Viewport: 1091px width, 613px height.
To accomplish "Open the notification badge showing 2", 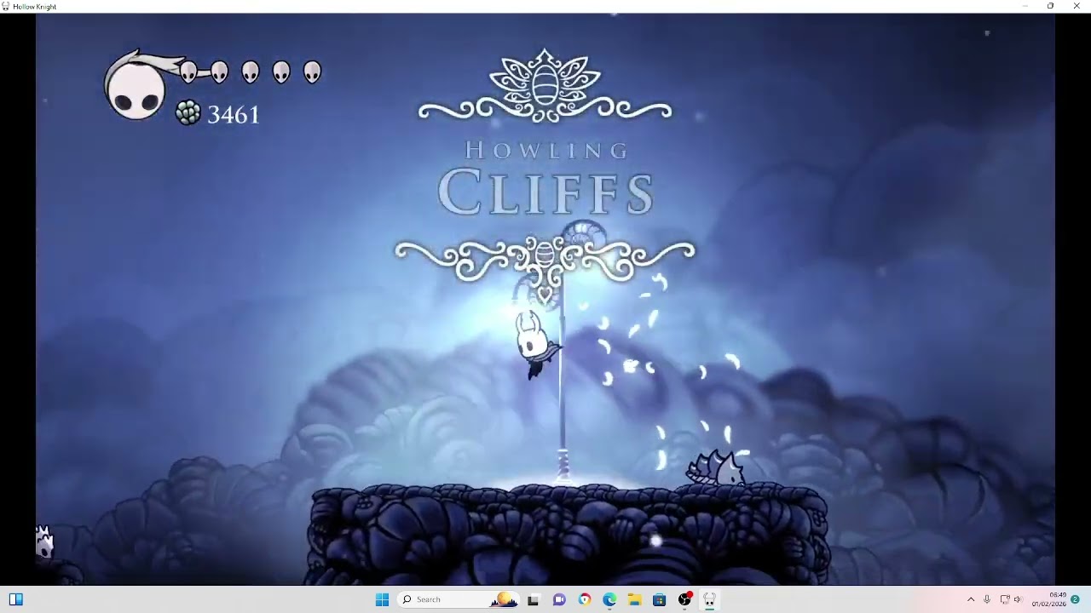I will tap(1076, 599).
